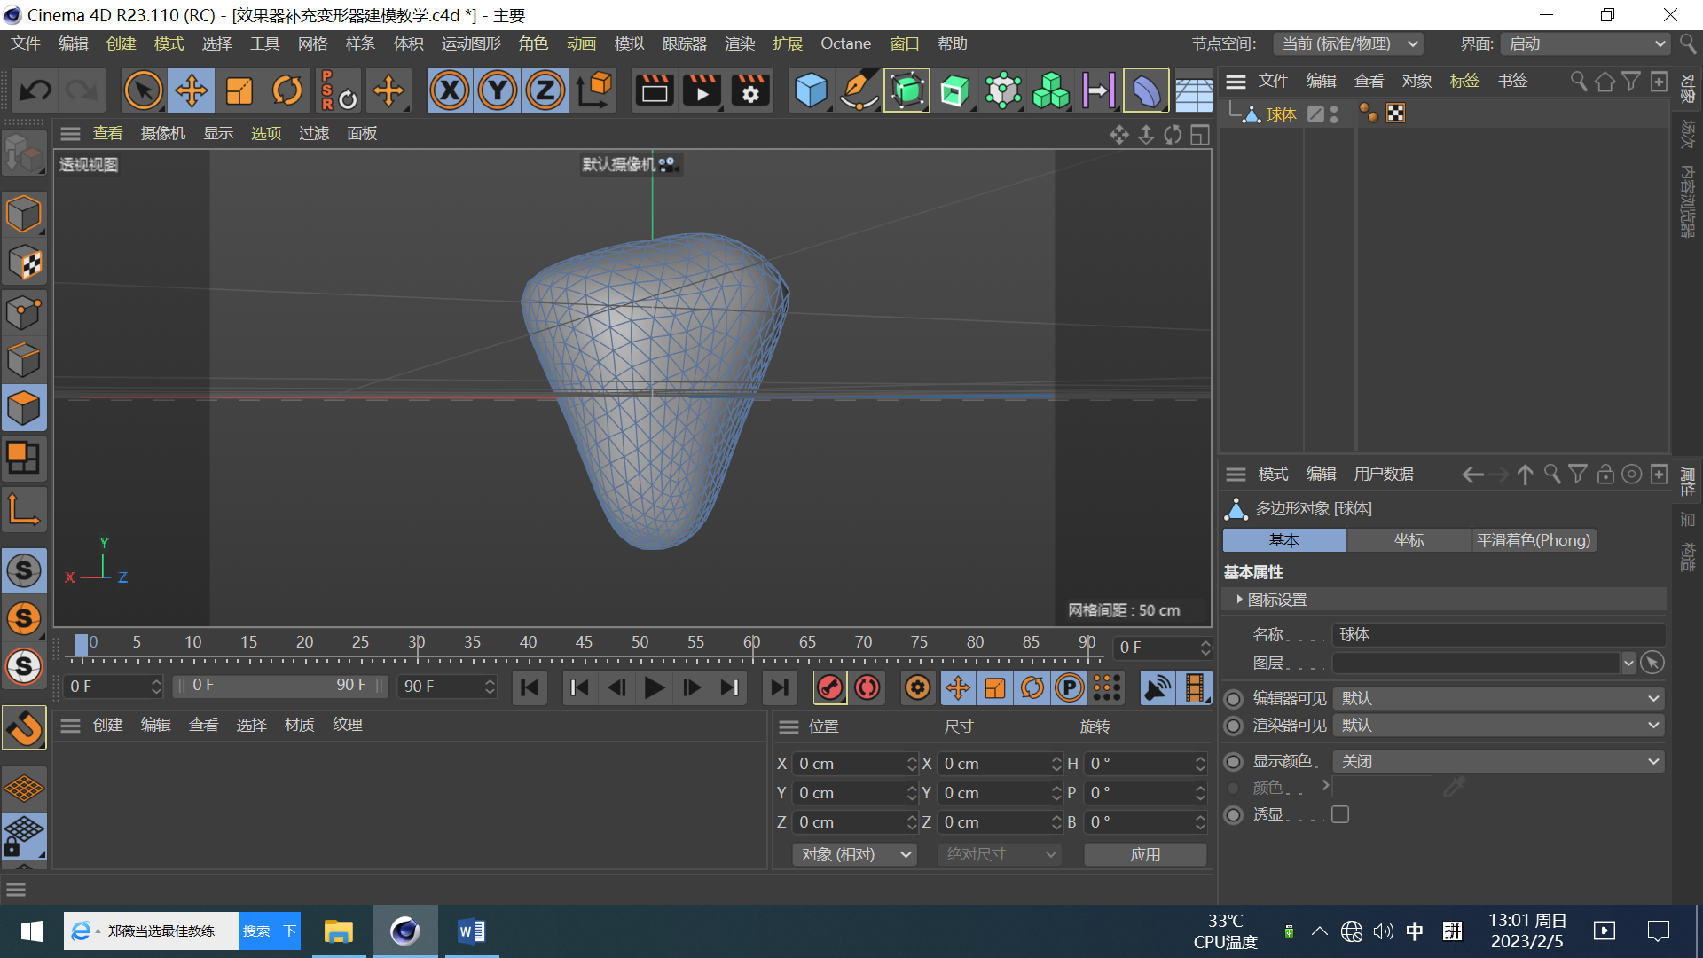The height and width of the screenshot is (958, 1703).
Task: Open File Explorer from the taskbar
Action: click(338, 931)
